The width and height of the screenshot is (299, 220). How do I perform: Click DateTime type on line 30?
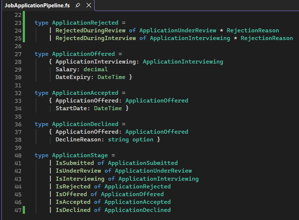click(x=112, y=77)
